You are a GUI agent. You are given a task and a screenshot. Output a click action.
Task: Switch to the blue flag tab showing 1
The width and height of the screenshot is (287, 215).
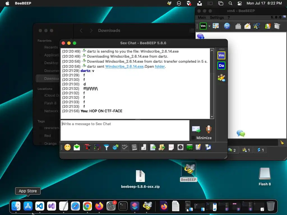click(x=260, y=150)
